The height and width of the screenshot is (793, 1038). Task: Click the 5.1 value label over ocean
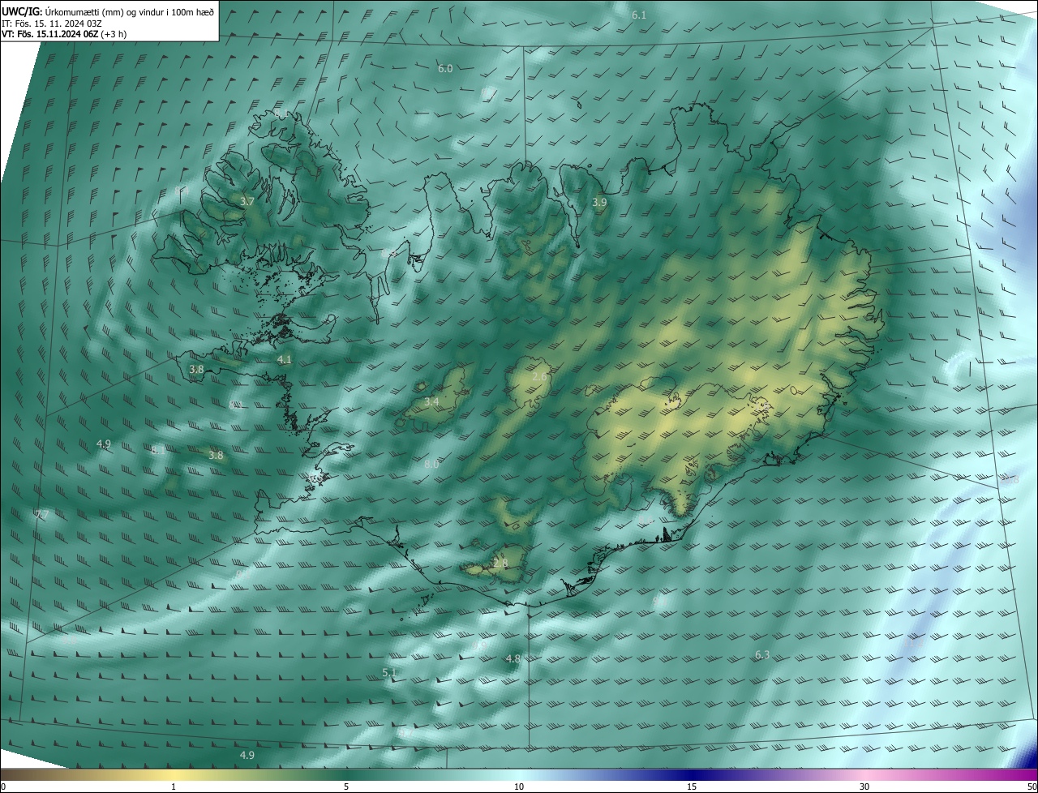tap(389, 673)
